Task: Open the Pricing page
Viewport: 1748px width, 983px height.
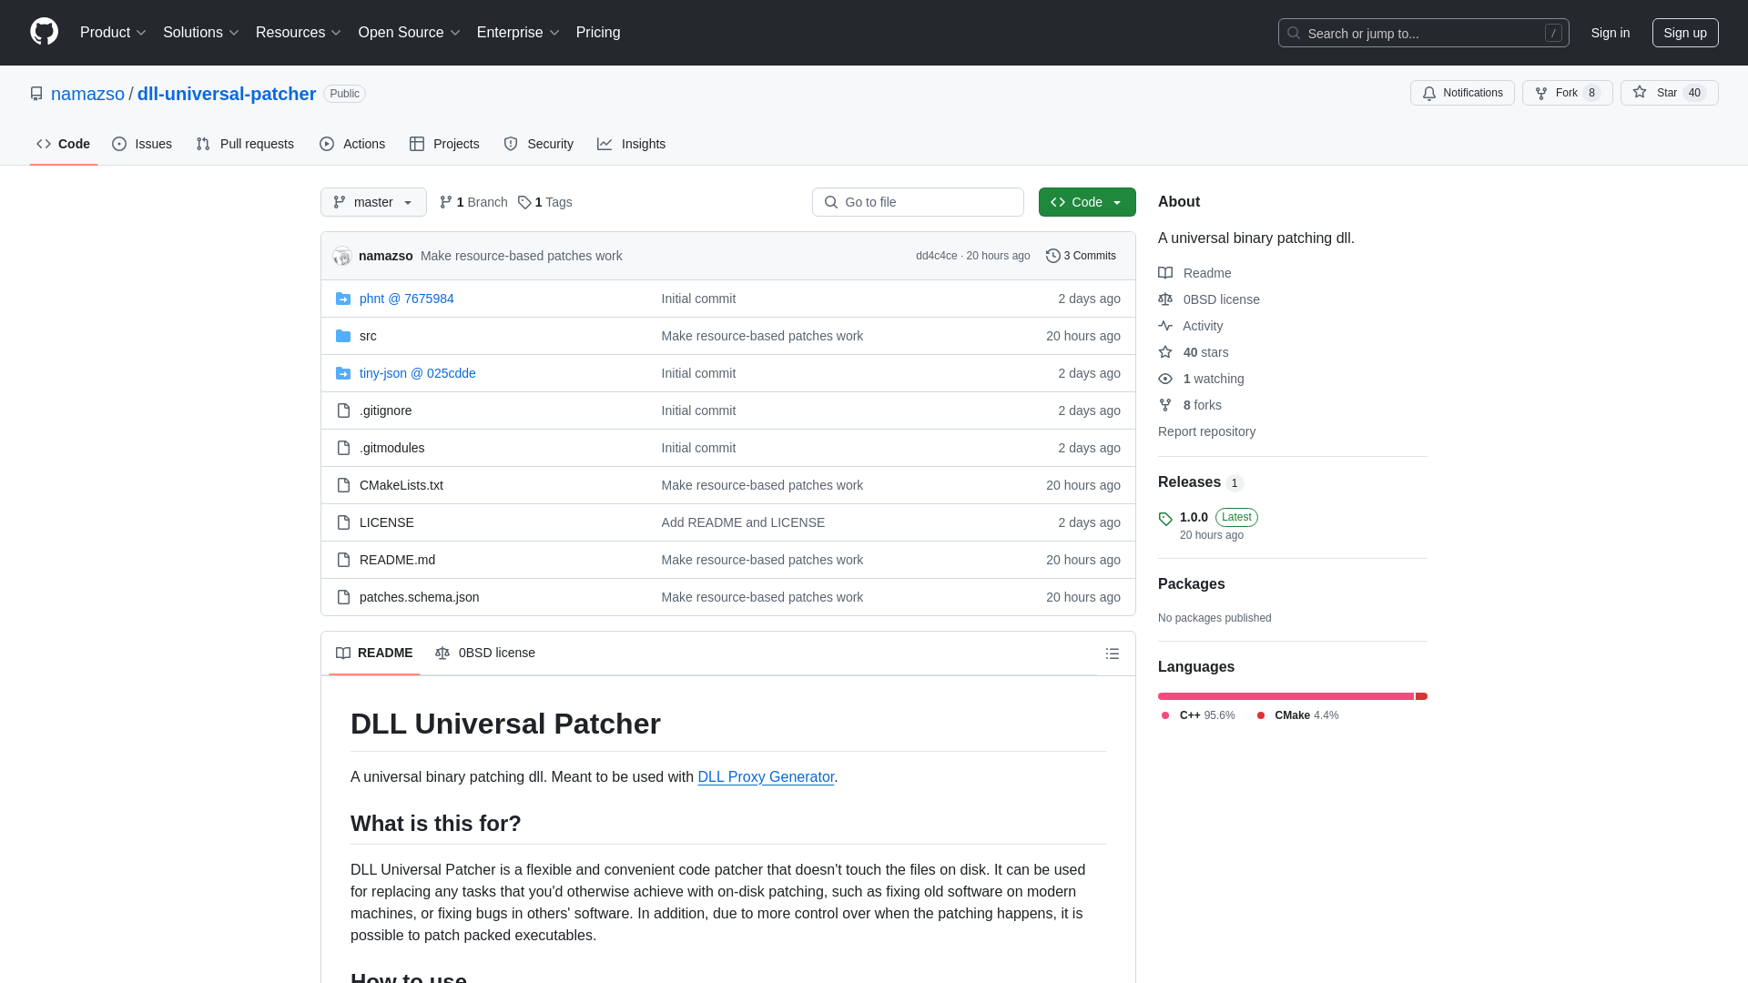Action: [598, 33]
